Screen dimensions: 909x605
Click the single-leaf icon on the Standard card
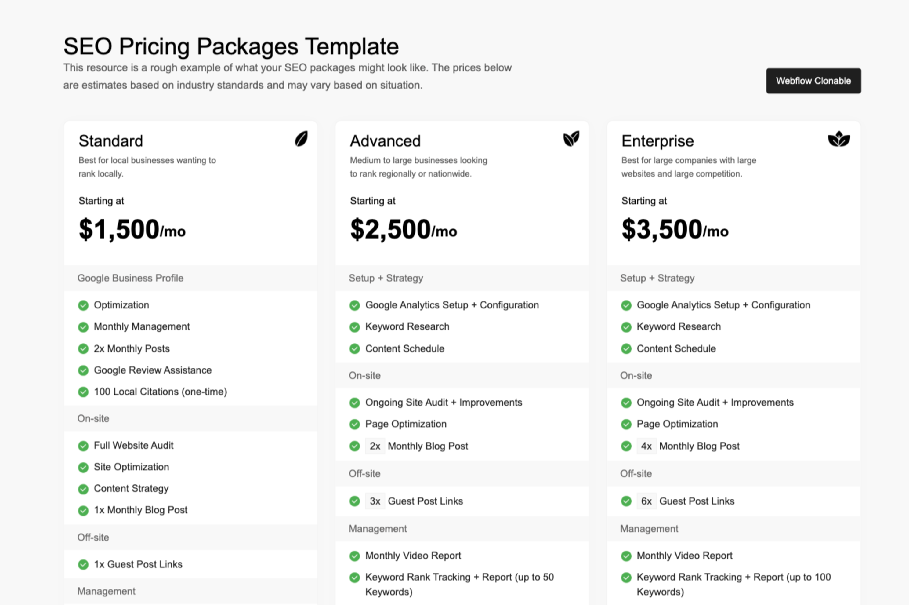pyautogui.click(x=301, y=139)
